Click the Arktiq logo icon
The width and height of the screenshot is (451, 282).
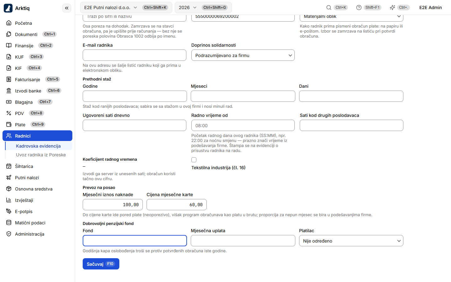click(8, 8)
